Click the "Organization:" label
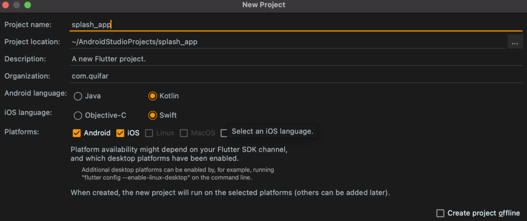527x221 pixels. (x=27, y=76)
